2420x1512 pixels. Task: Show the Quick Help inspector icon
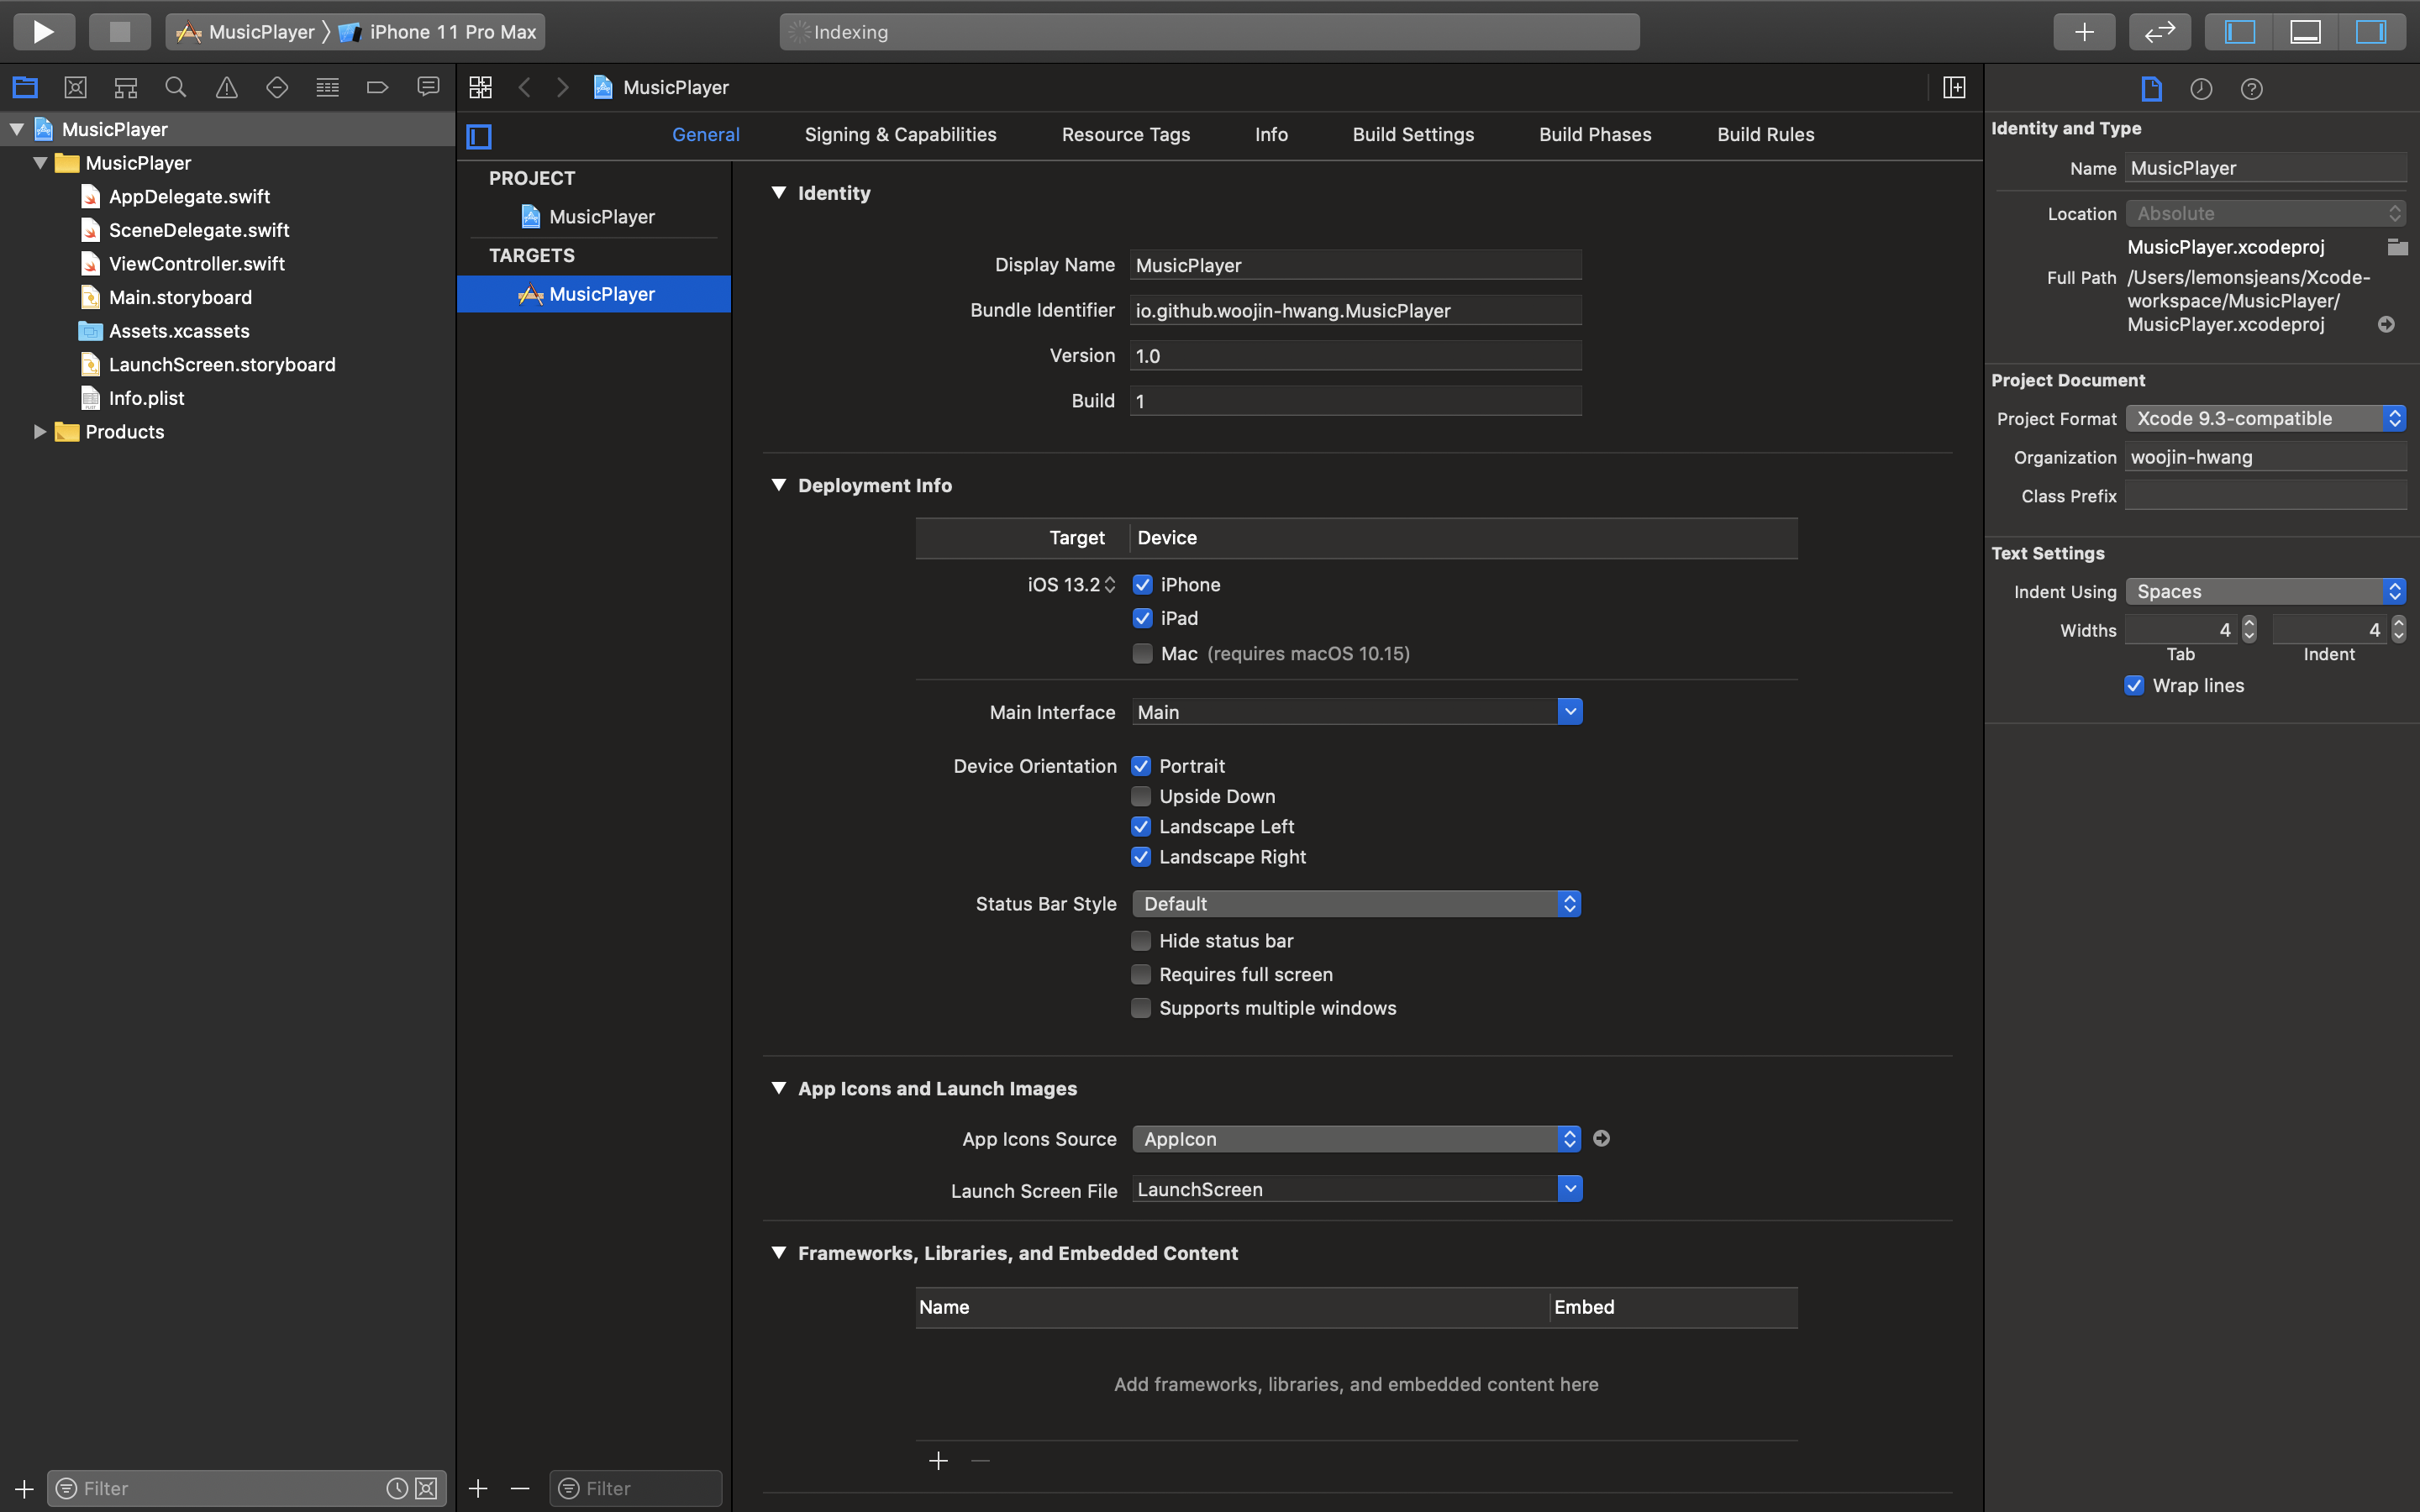2251,89
